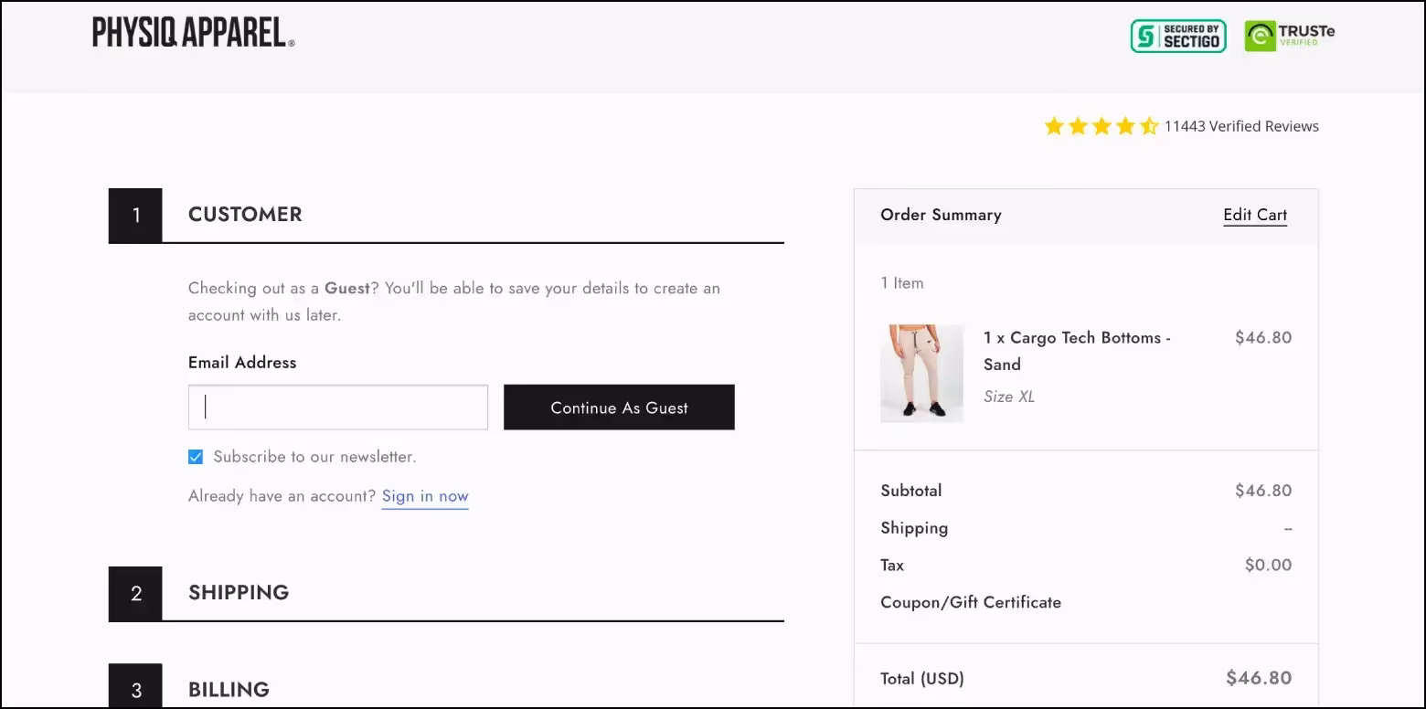Image resolution: width=1426 pixels, height=709 pixels.
Task: Click the Secured by Sectigo badge
Action: 1177,37
